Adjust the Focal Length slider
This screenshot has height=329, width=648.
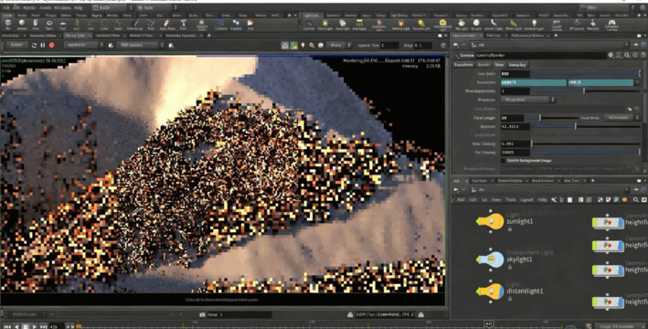(552, 118)
